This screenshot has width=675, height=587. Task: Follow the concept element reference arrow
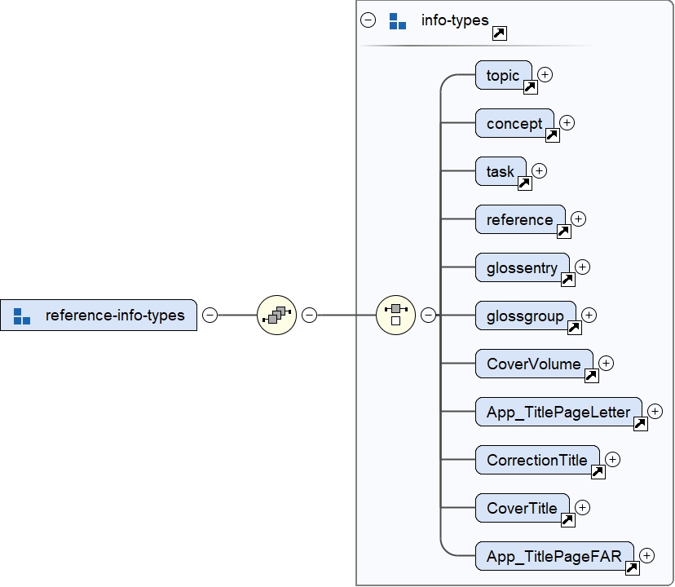[x=552, y=135]
